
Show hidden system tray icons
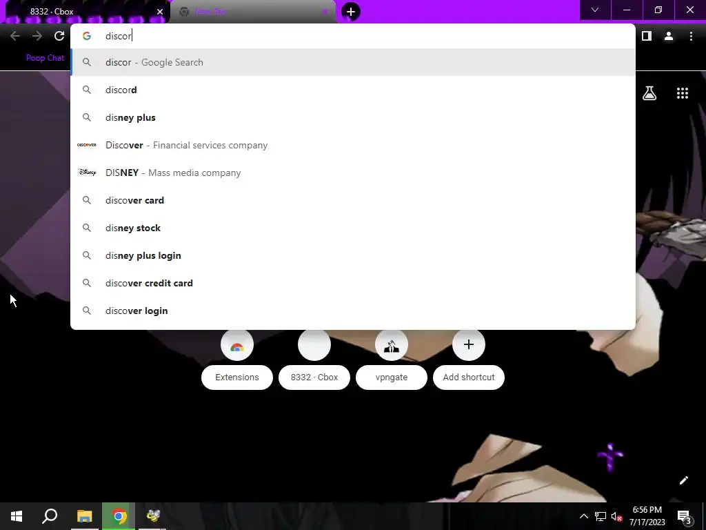(x=583, y=516)
